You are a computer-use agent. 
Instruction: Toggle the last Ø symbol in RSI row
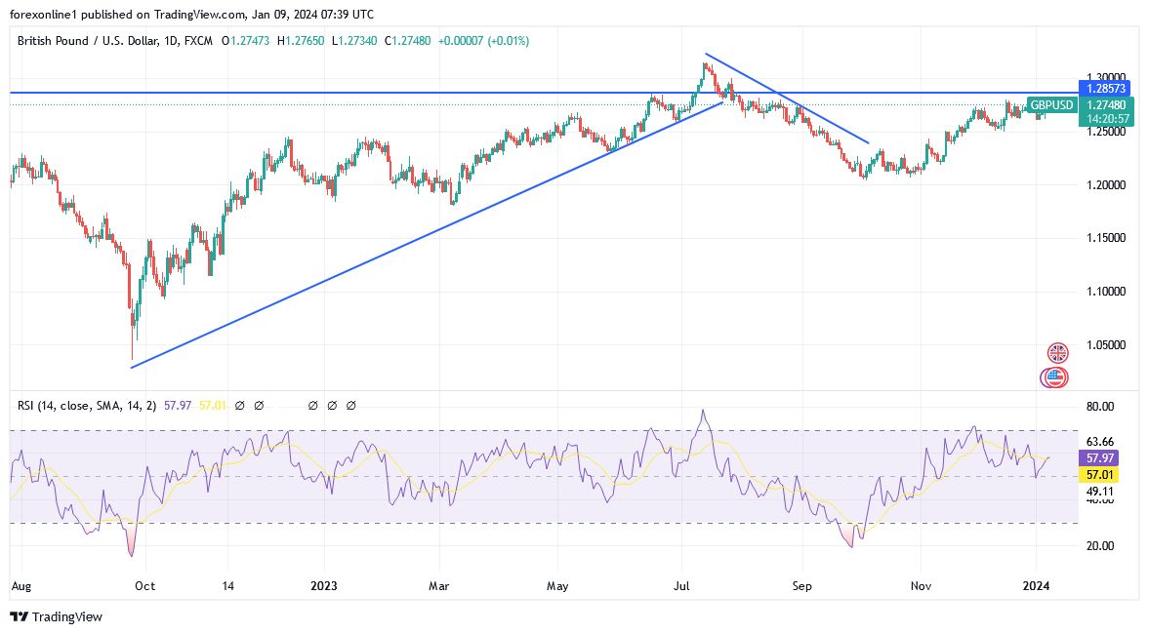click(350, 405)
